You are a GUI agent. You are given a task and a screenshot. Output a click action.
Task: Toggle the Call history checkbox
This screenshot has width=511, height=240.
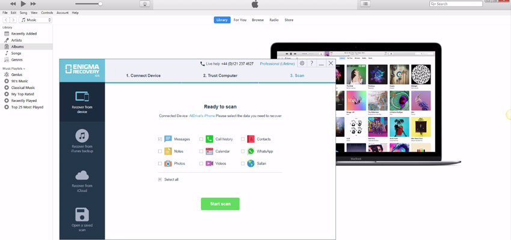201,139
